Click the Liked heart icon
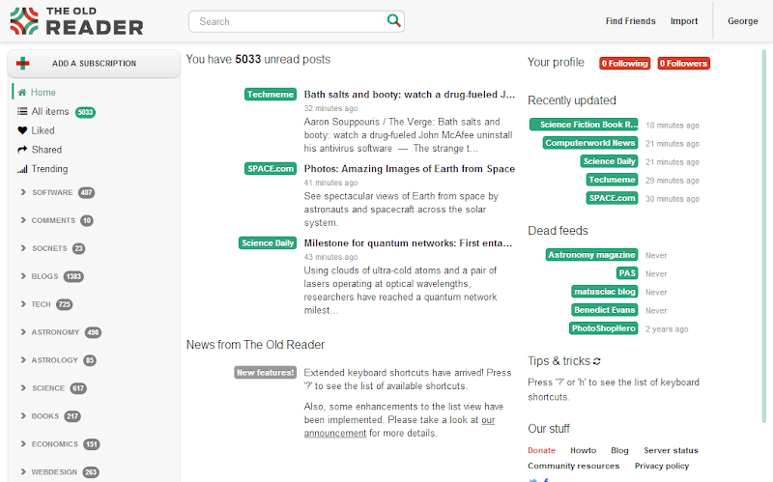The image size is (773, 482). (22, 130)
